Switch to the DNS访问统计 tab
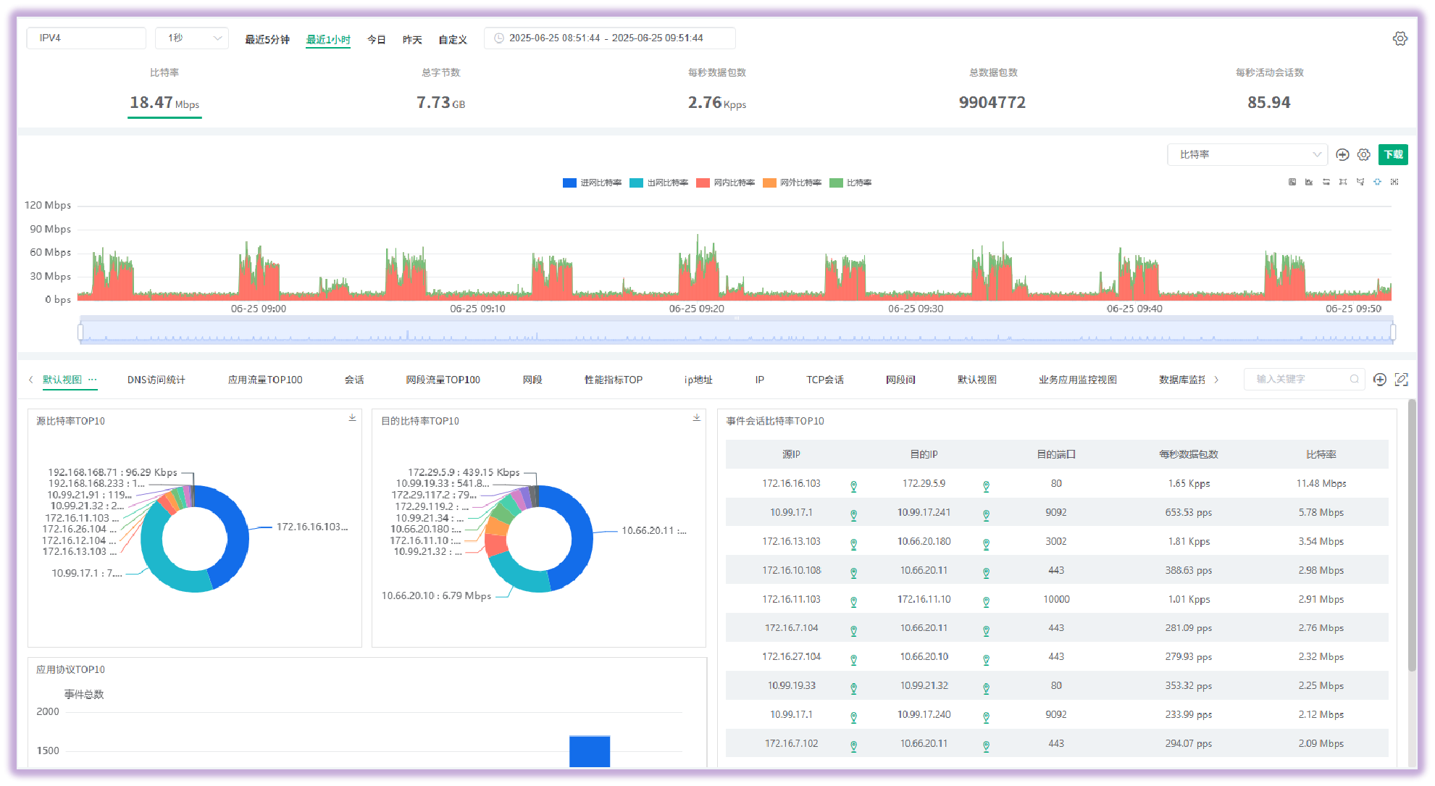The image size is (1435, 786). coord(156,380)
